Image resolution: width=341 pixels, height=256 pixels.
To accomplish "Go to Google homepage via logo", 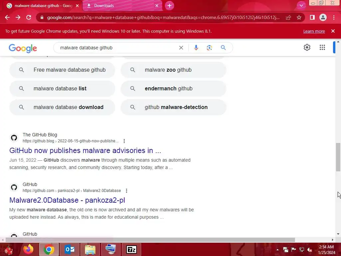I will [x=23, y=48].
